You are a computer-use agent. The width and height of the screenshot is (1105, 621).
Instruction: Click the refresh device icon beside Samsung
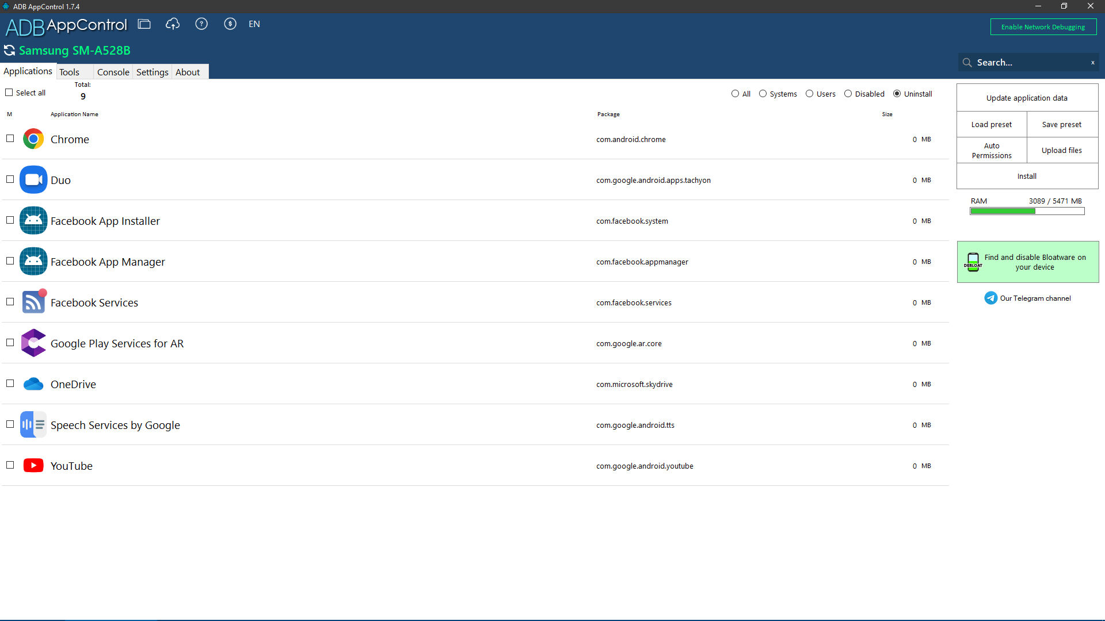click(x=10, y=51)
